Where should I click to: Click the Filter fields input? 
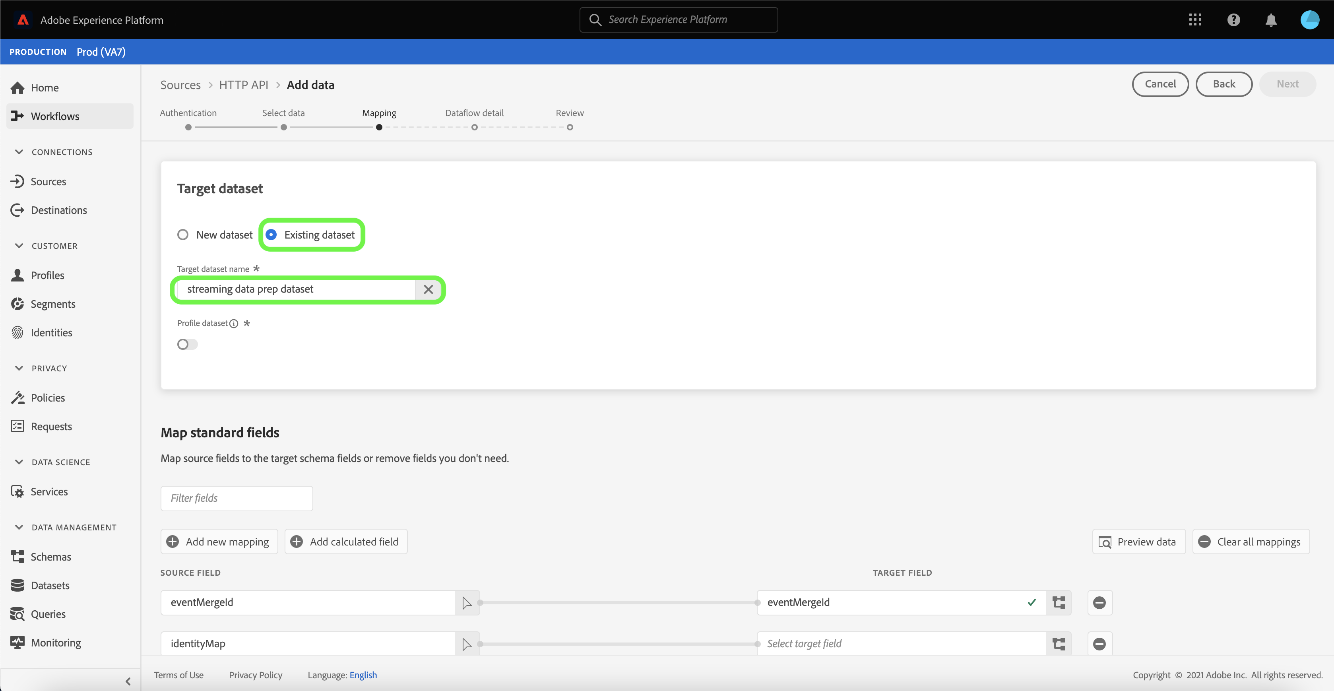(x=237, y=498)
